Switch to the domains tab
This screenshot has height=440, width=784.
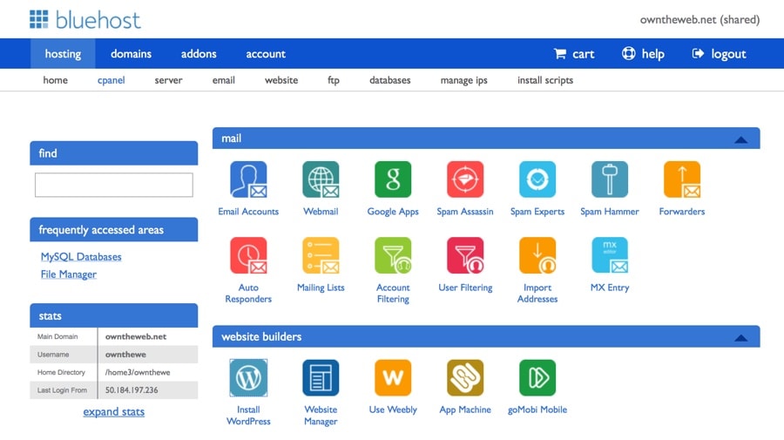point(131,53)
